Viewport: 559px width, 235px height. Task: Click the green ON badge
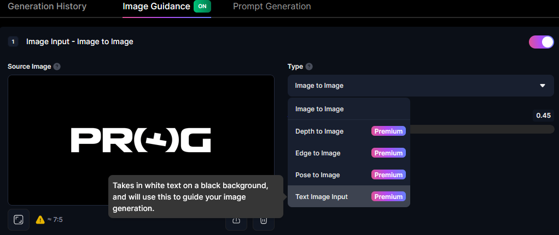(202, 7)
